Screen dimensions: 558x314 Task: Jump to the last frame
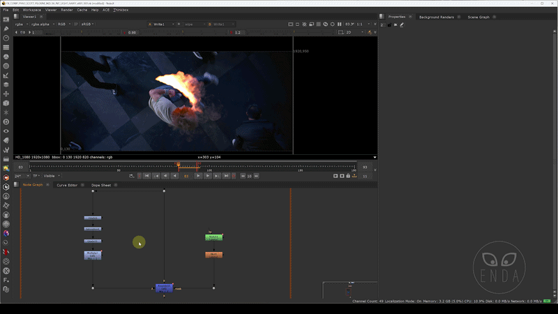point(226,176)
